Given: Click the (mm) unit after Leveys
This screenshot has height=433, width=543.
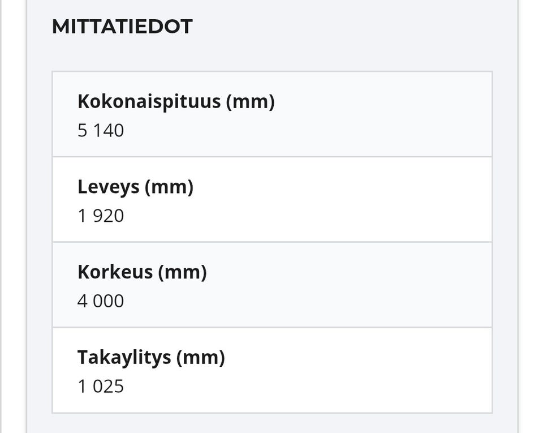Looking at the screenshot, I should click(x=169, y=187).
